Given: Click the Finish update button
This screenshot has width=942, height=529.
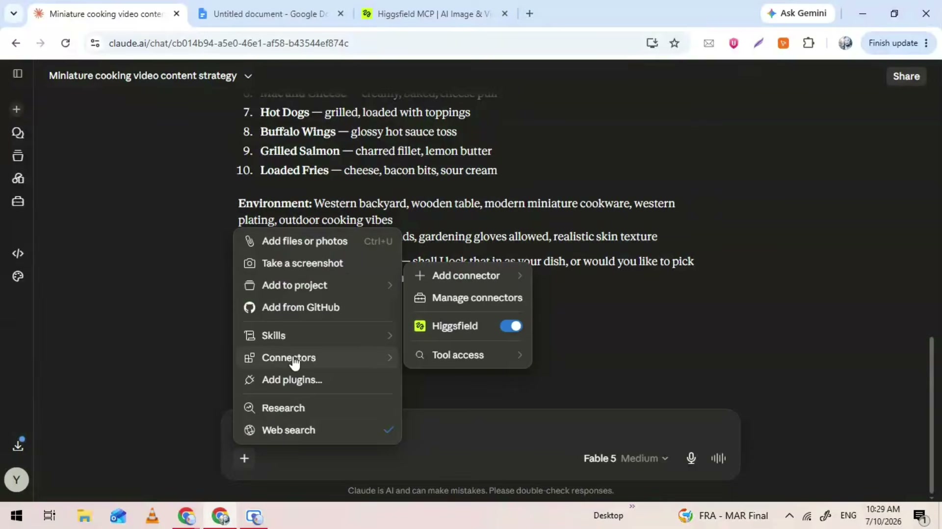Looking at the screenshot, I should coord(898,43).
